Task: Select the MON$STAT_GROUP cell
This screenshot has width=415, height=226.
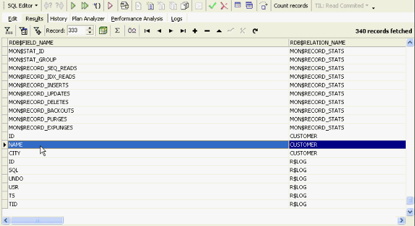Action: (148, 59)
